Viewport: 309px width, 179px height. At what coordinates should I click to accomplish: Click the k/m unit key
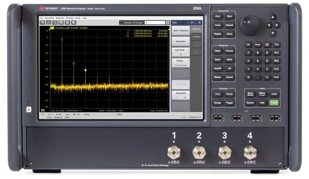pos(276,69)
